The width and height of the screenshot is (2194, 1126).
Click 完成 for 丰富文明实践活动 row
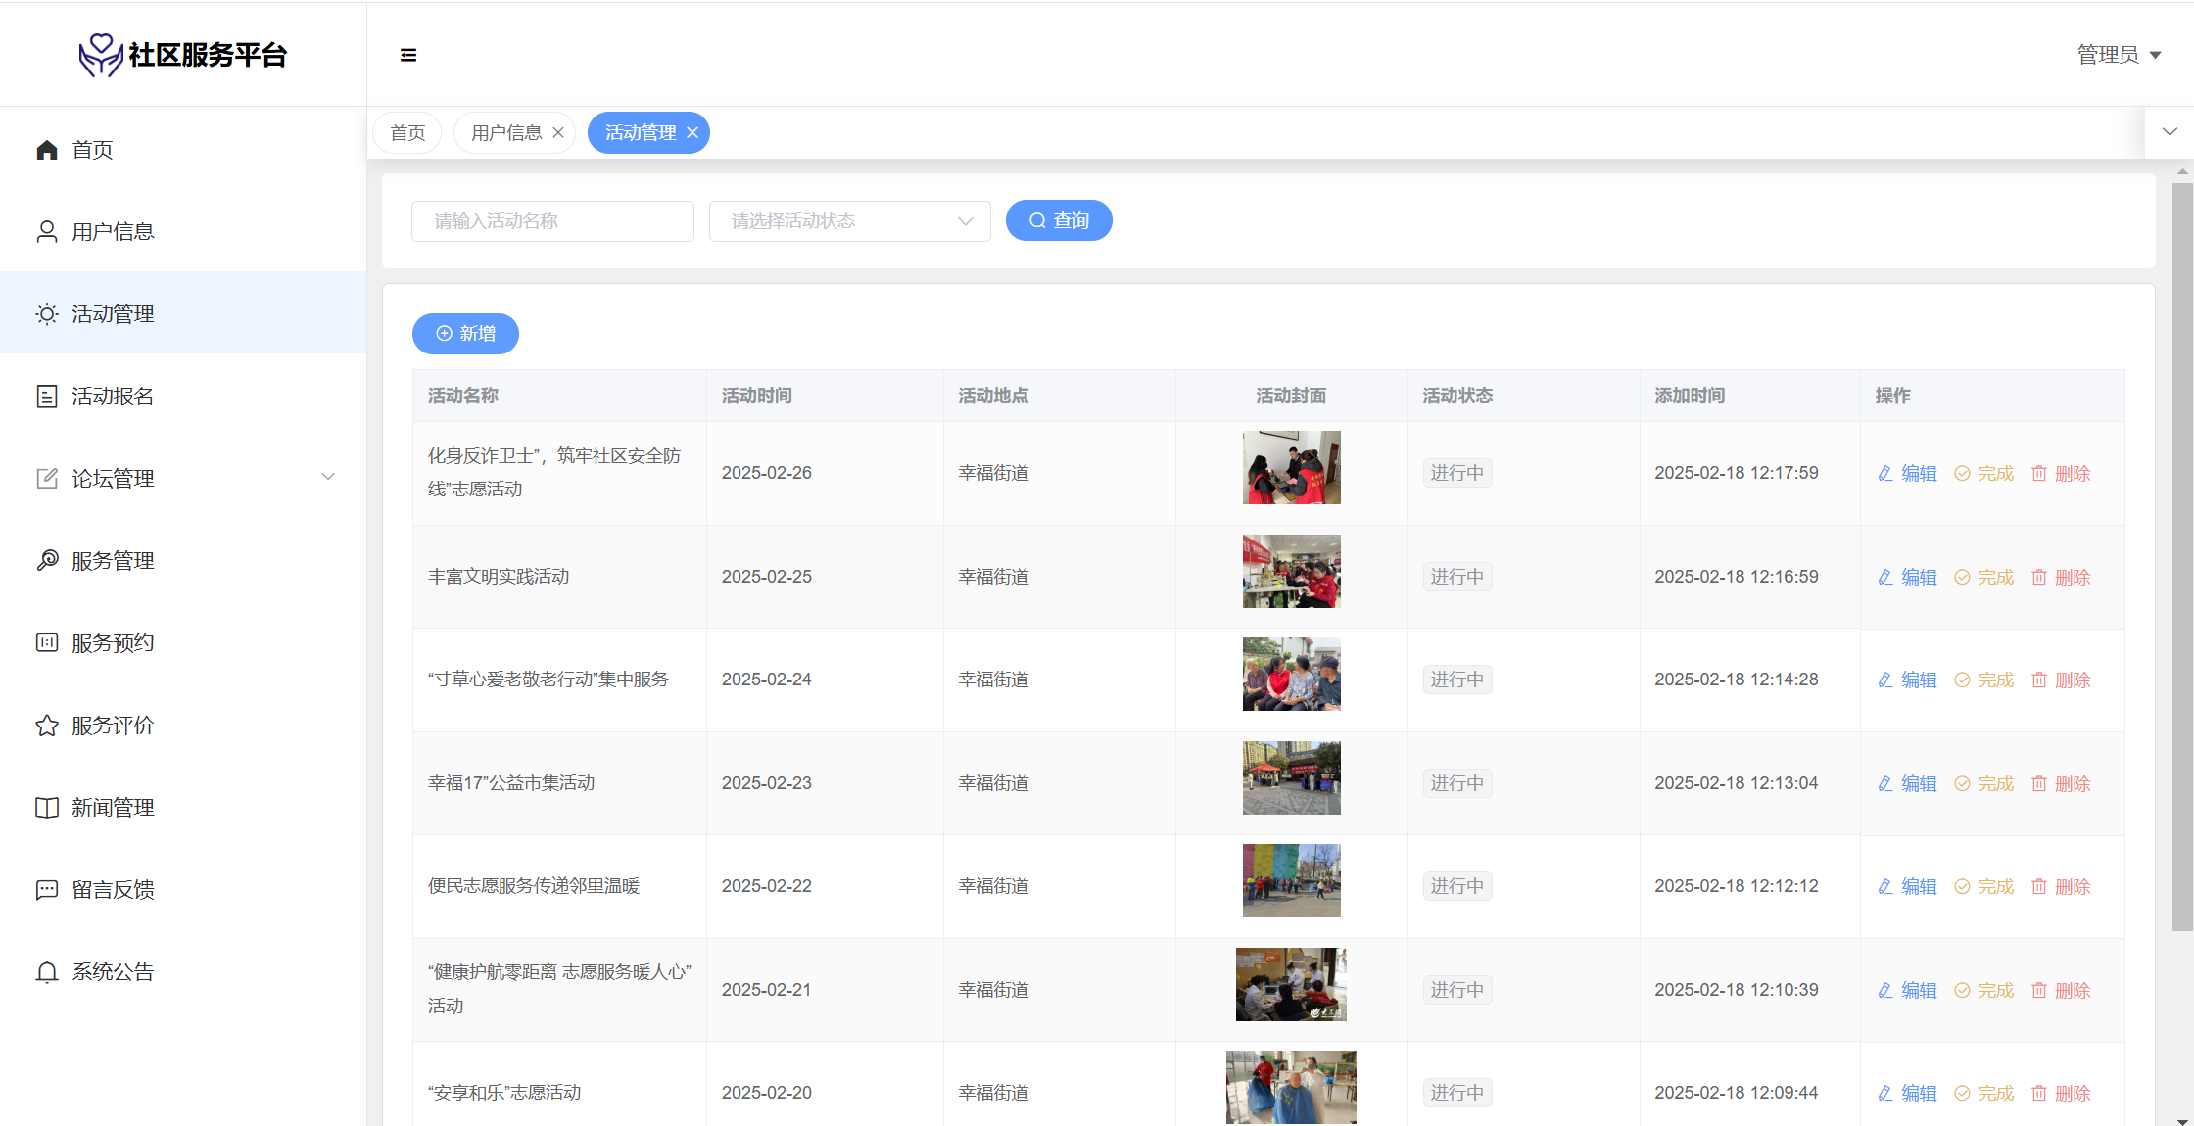tap(1984, 578)
